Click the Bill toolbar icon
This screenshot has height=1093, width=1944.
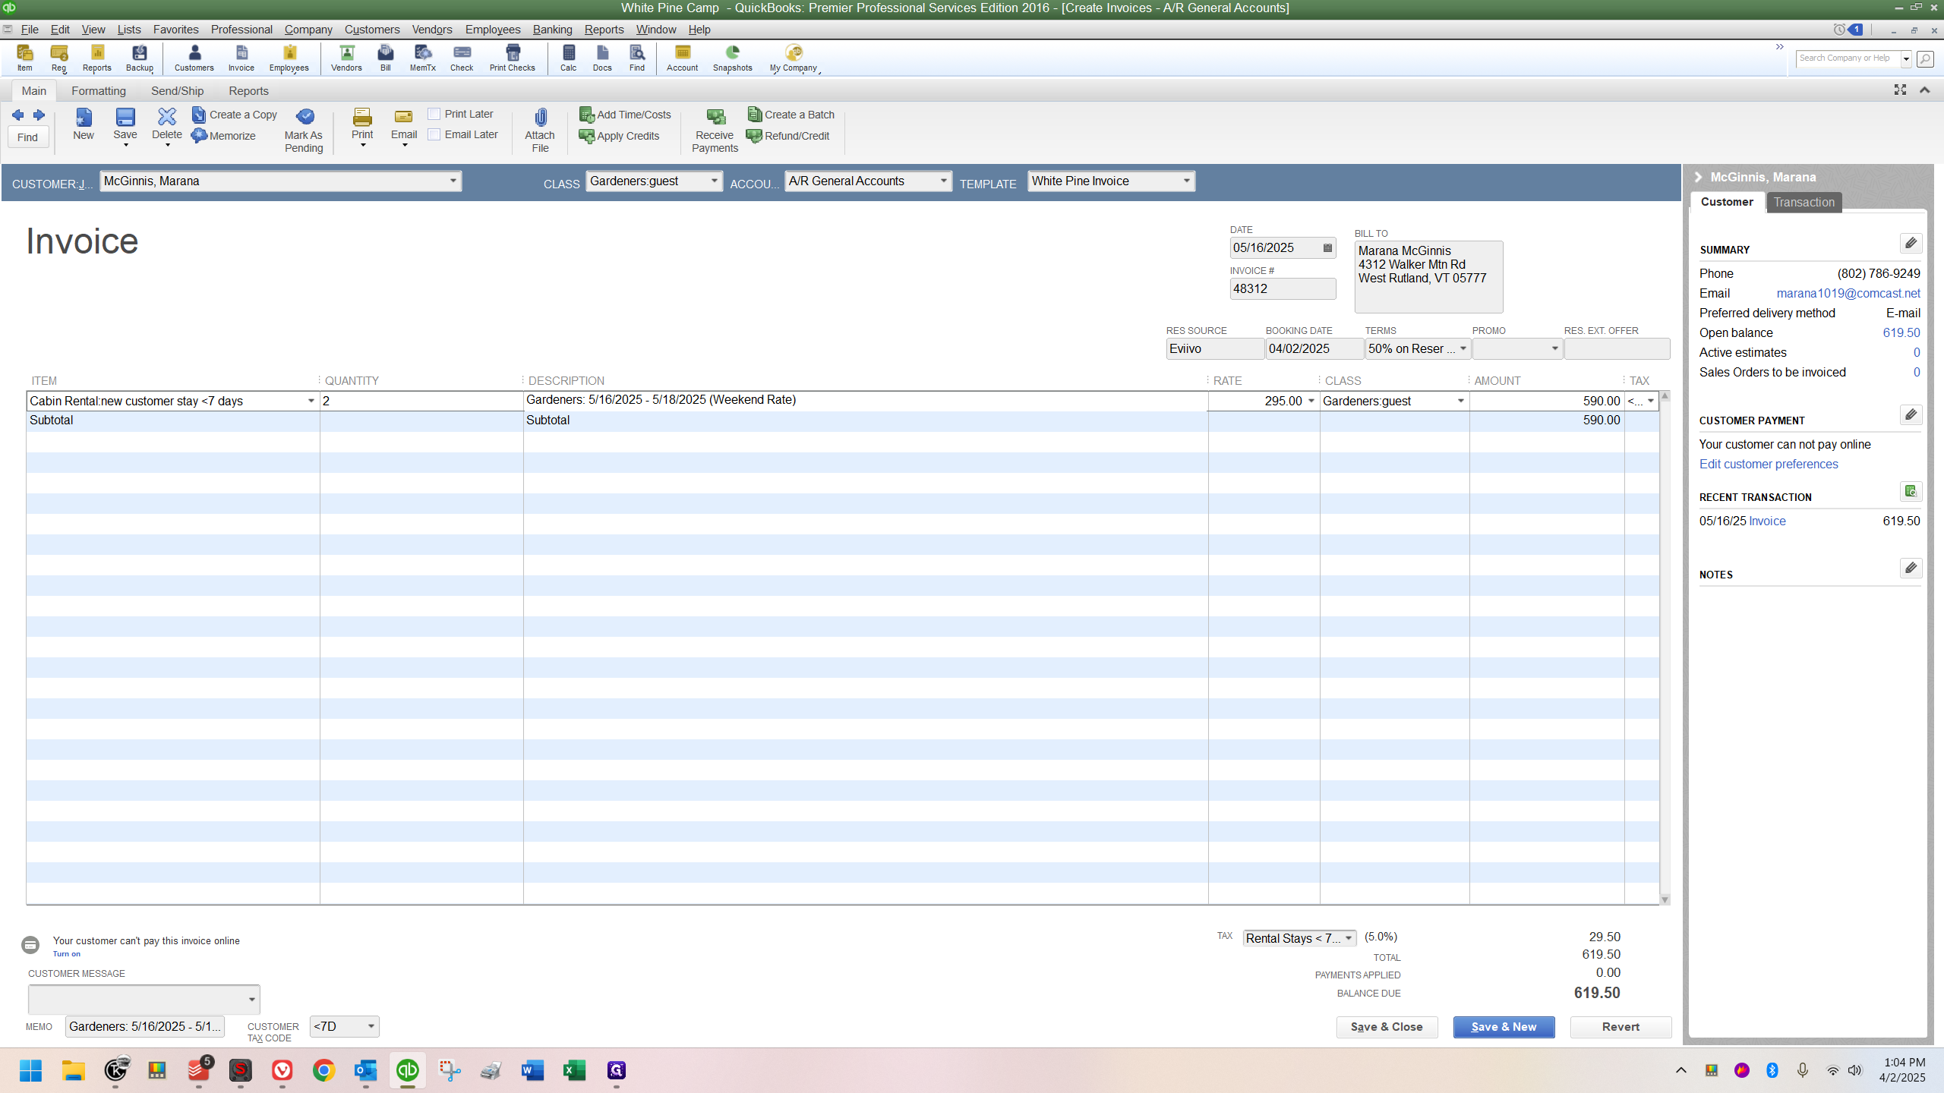click(386, 58)
